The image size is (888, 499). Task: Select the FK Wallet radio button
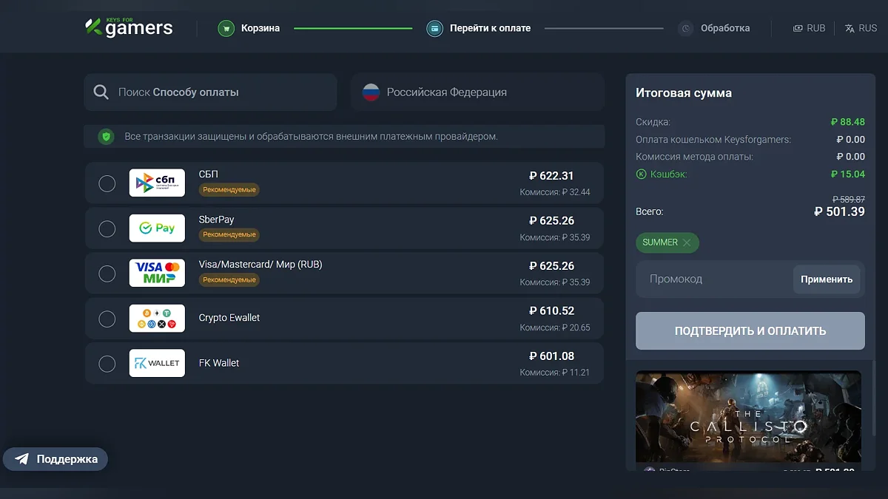pyautogui.click(x=107, y=364)
